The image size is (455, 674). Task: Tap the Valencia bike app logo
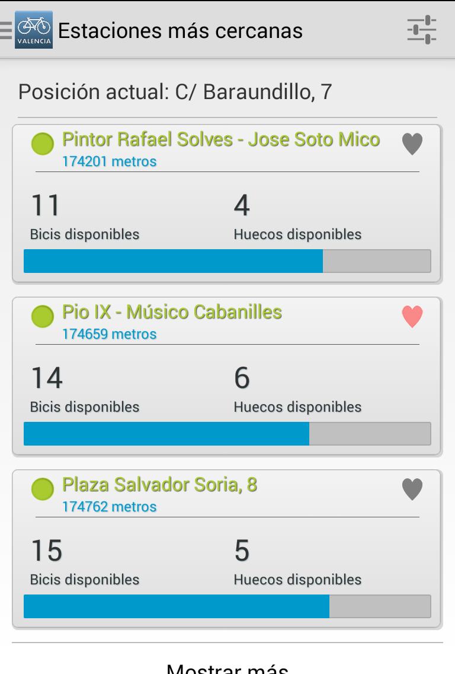click(34, 30)
